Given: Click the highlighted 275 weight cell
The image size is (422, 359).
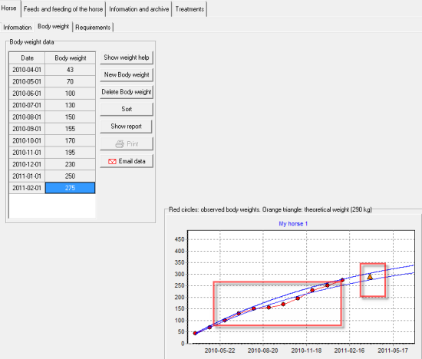Looking at the screenshot, I should [71, 188].
